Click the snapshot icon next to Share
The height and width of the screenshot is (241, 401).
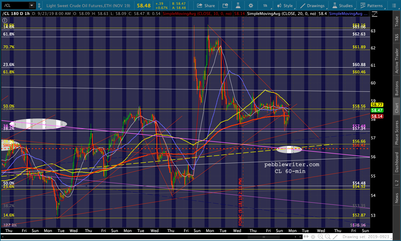(225, 6)
